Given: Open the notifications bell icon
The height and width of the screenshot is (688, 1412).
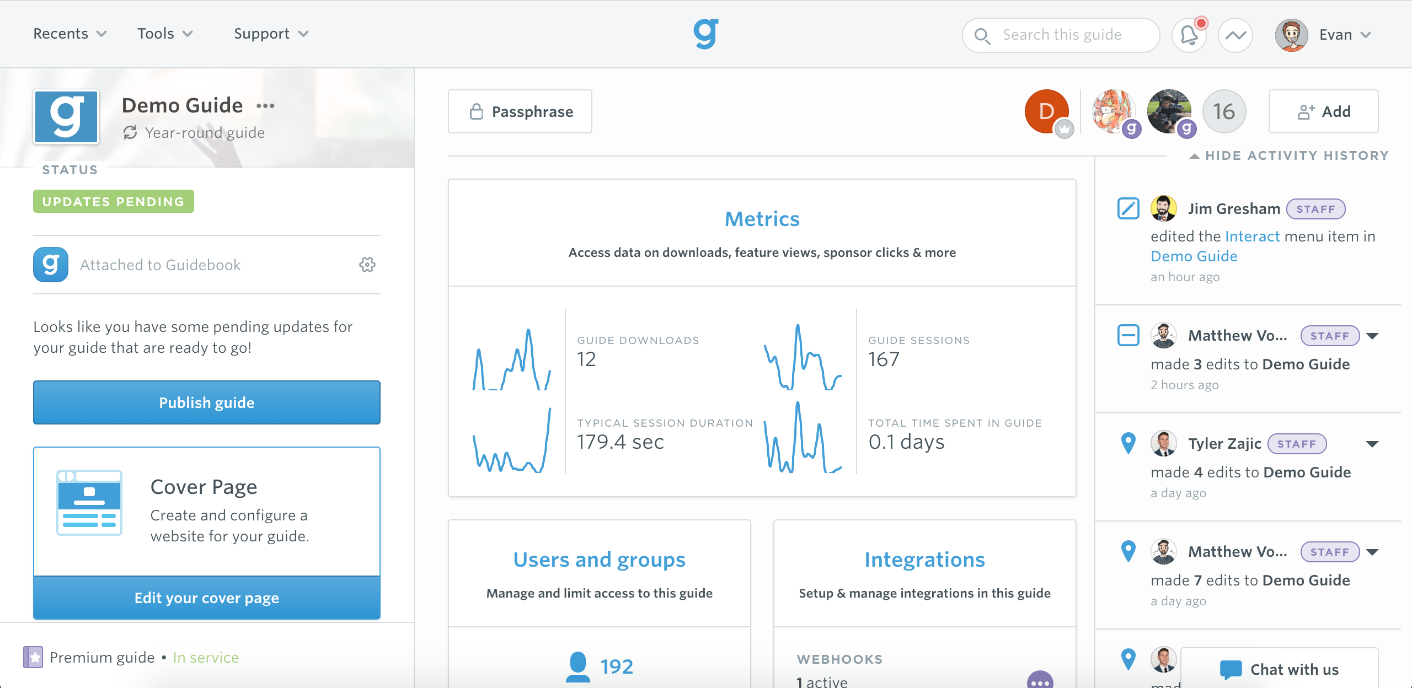Looking at the screenshot, I should click(1189, 35).
